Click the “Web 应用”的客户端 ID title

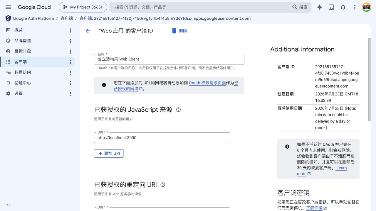point(126,31)
